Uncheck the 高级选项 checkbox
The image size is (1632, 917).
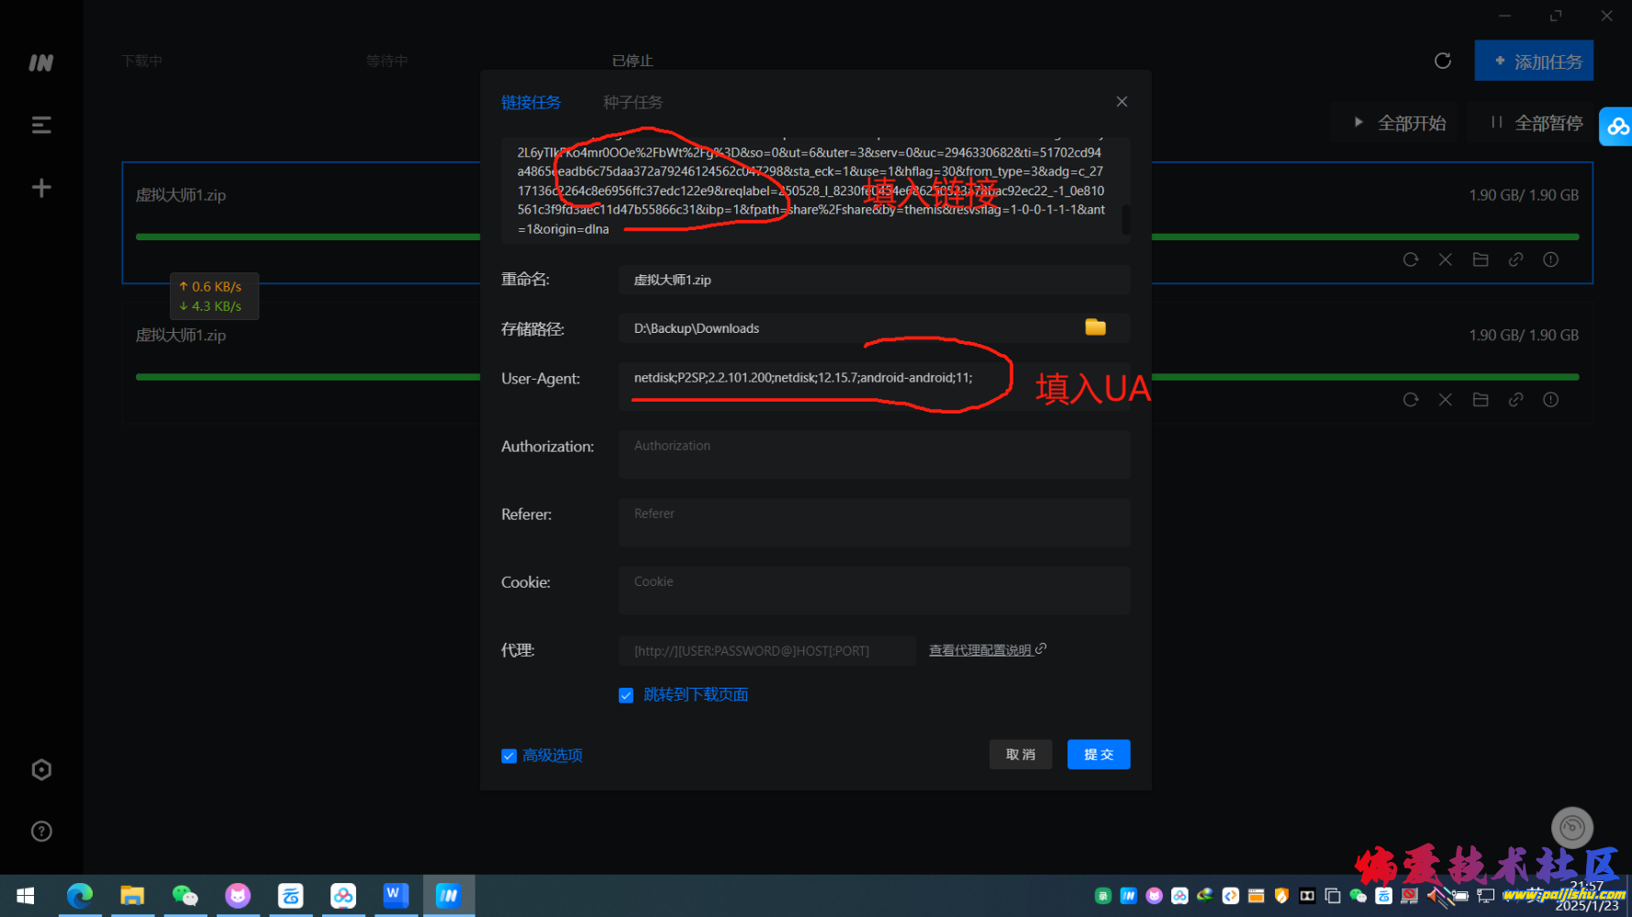(509, 755)
